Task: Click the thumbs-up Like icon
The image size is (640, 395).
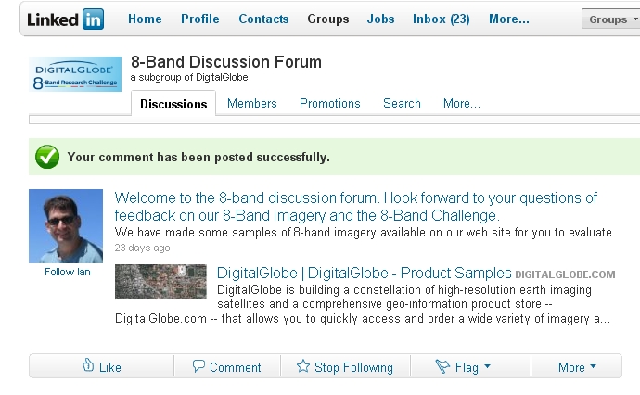Action: [89, 366]
